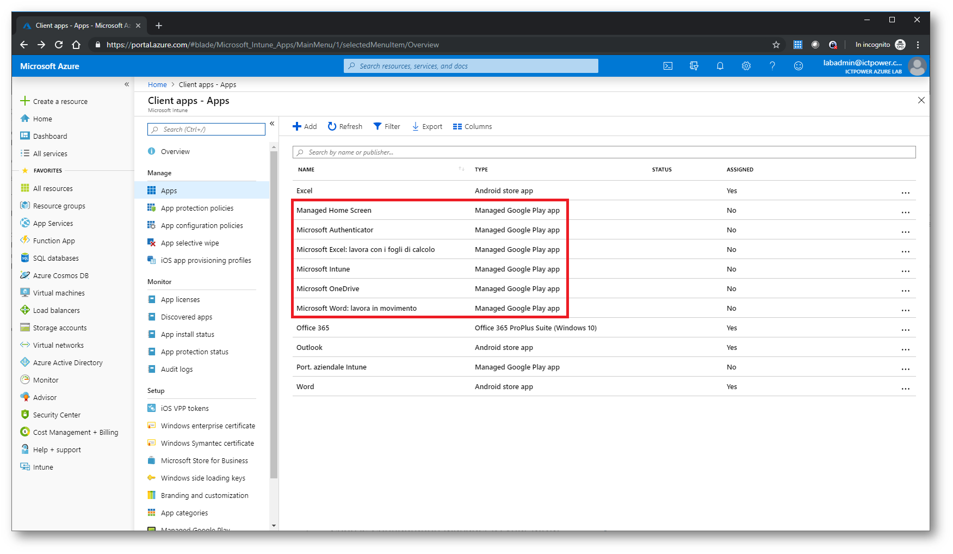This screenshot has height=554, width=953.
Task: Open Microsoft Authenticator app
Action: pyautogui.click(x=335, y=230)
